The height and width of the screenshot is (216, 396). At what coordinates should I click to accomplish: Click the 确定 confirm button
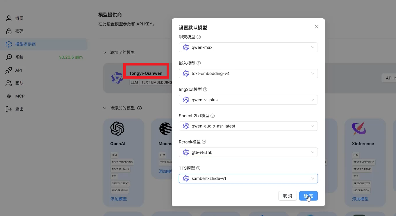pos(308,196)
